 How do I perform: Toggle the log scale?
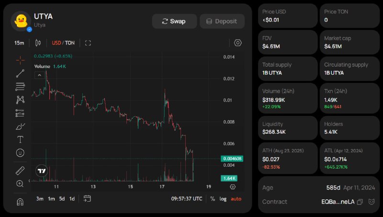coord(223,199)
